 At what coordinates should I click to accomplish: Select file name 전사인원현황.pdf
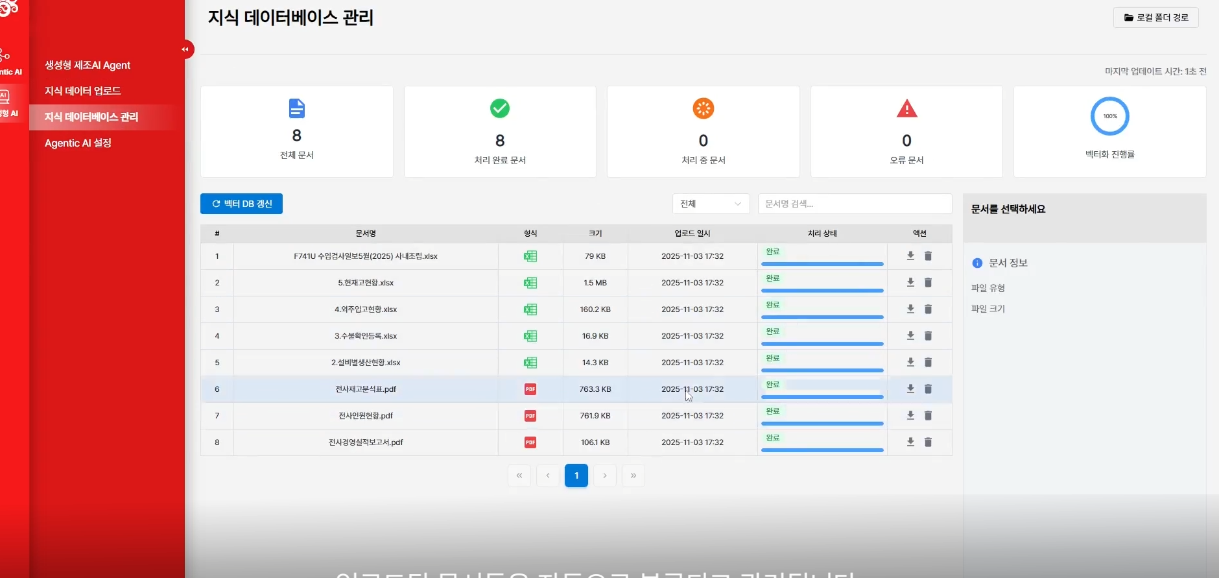(x=366, y=416)
